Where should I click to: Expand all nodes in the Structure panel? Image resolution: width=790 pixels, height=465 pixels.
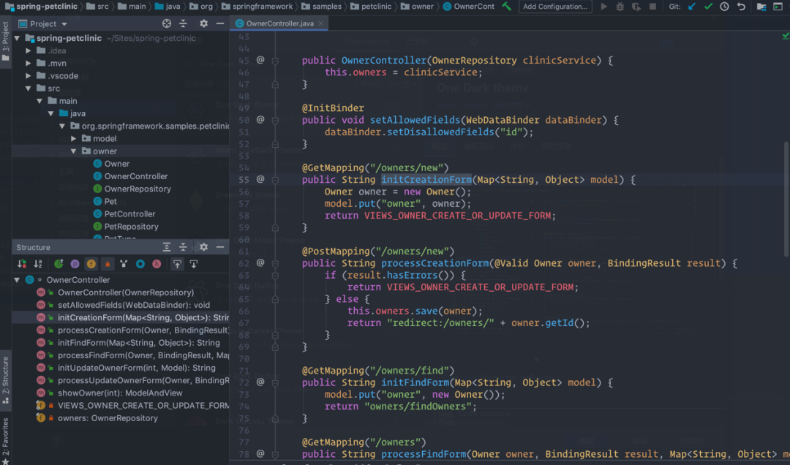pos(167,247)
